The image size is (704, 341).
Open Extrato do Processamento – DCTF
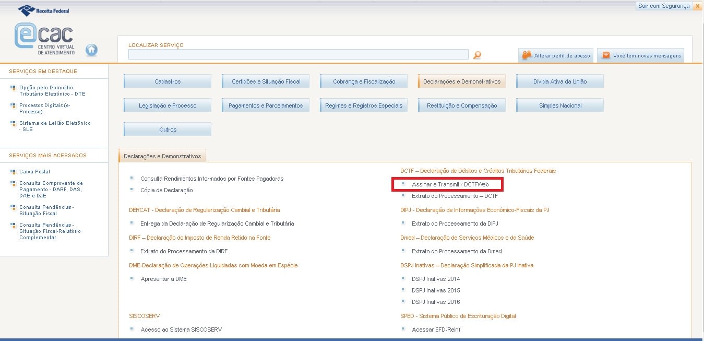coord(455,196)
